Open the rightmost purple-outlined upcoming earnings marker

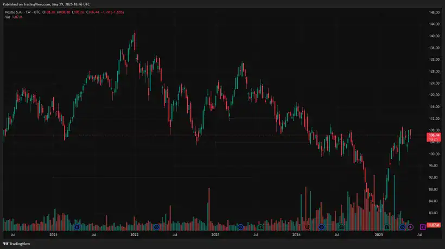(423, 226)
